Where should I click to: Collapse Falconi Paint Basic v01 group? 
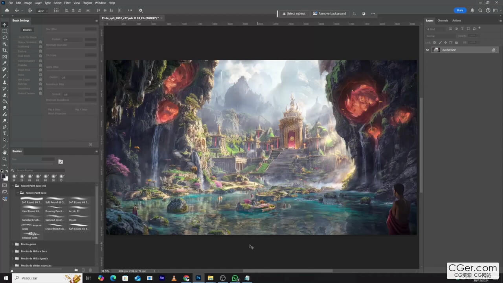pyautogui.click(x=13, y=186)
